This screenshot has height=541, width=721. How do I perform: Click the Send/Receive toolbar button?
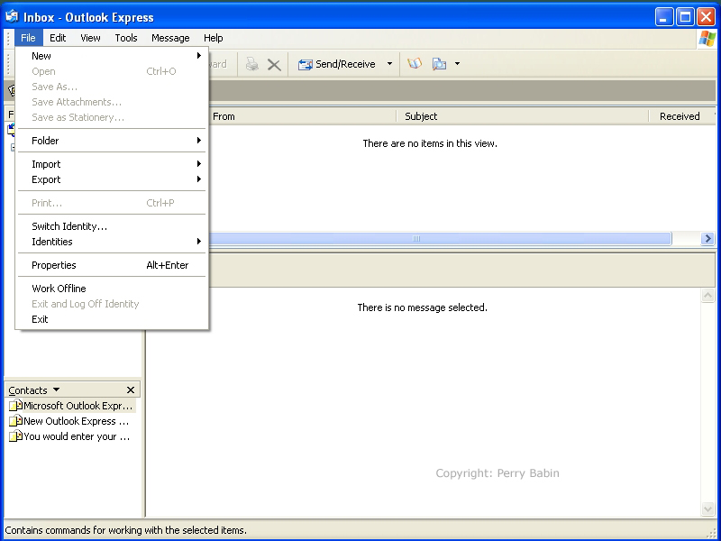(x=336, y=64)
